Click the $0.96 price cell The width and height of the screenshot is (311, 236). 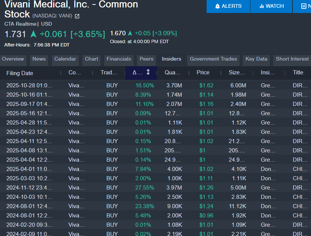pyautogui.click(x=206, y=216)
